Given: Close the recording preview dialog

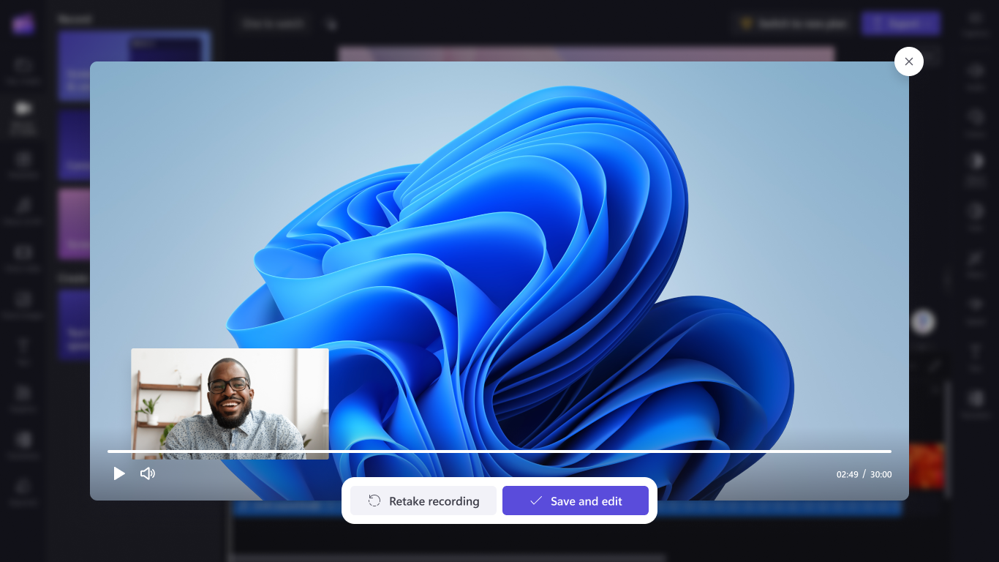Looking at the screenshot, I should click(x=909, y=61).
